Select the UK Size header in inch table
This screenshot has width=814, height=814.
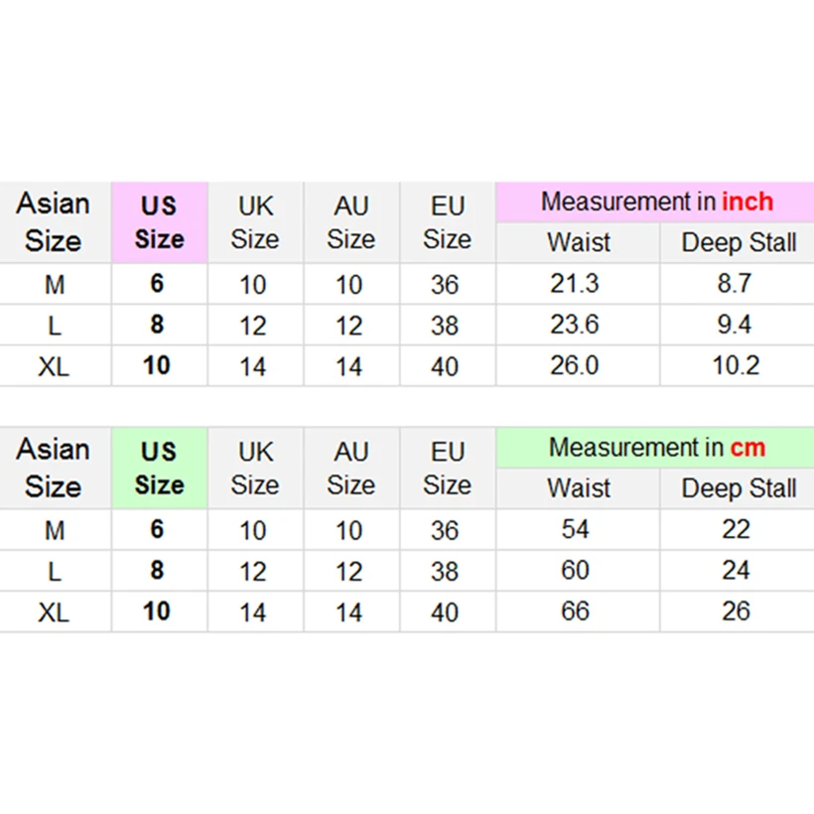tap(255, 222)
